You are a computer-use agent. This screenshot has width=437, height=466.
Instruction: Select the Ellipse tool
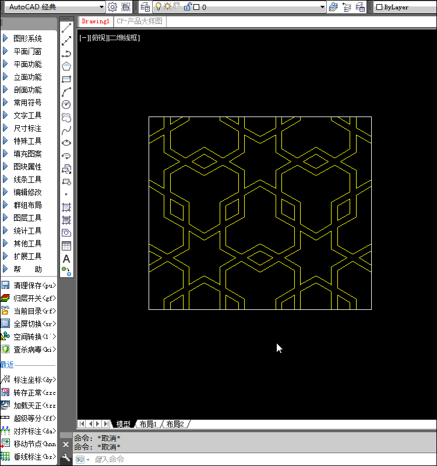tap(66, 143)
